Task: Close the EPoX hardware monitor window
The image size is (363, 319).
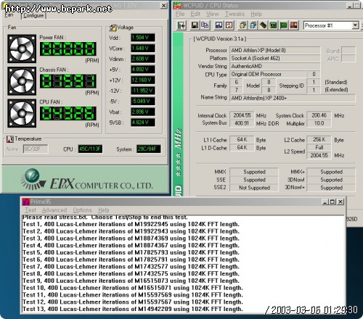Action: (x=164, y=5)
